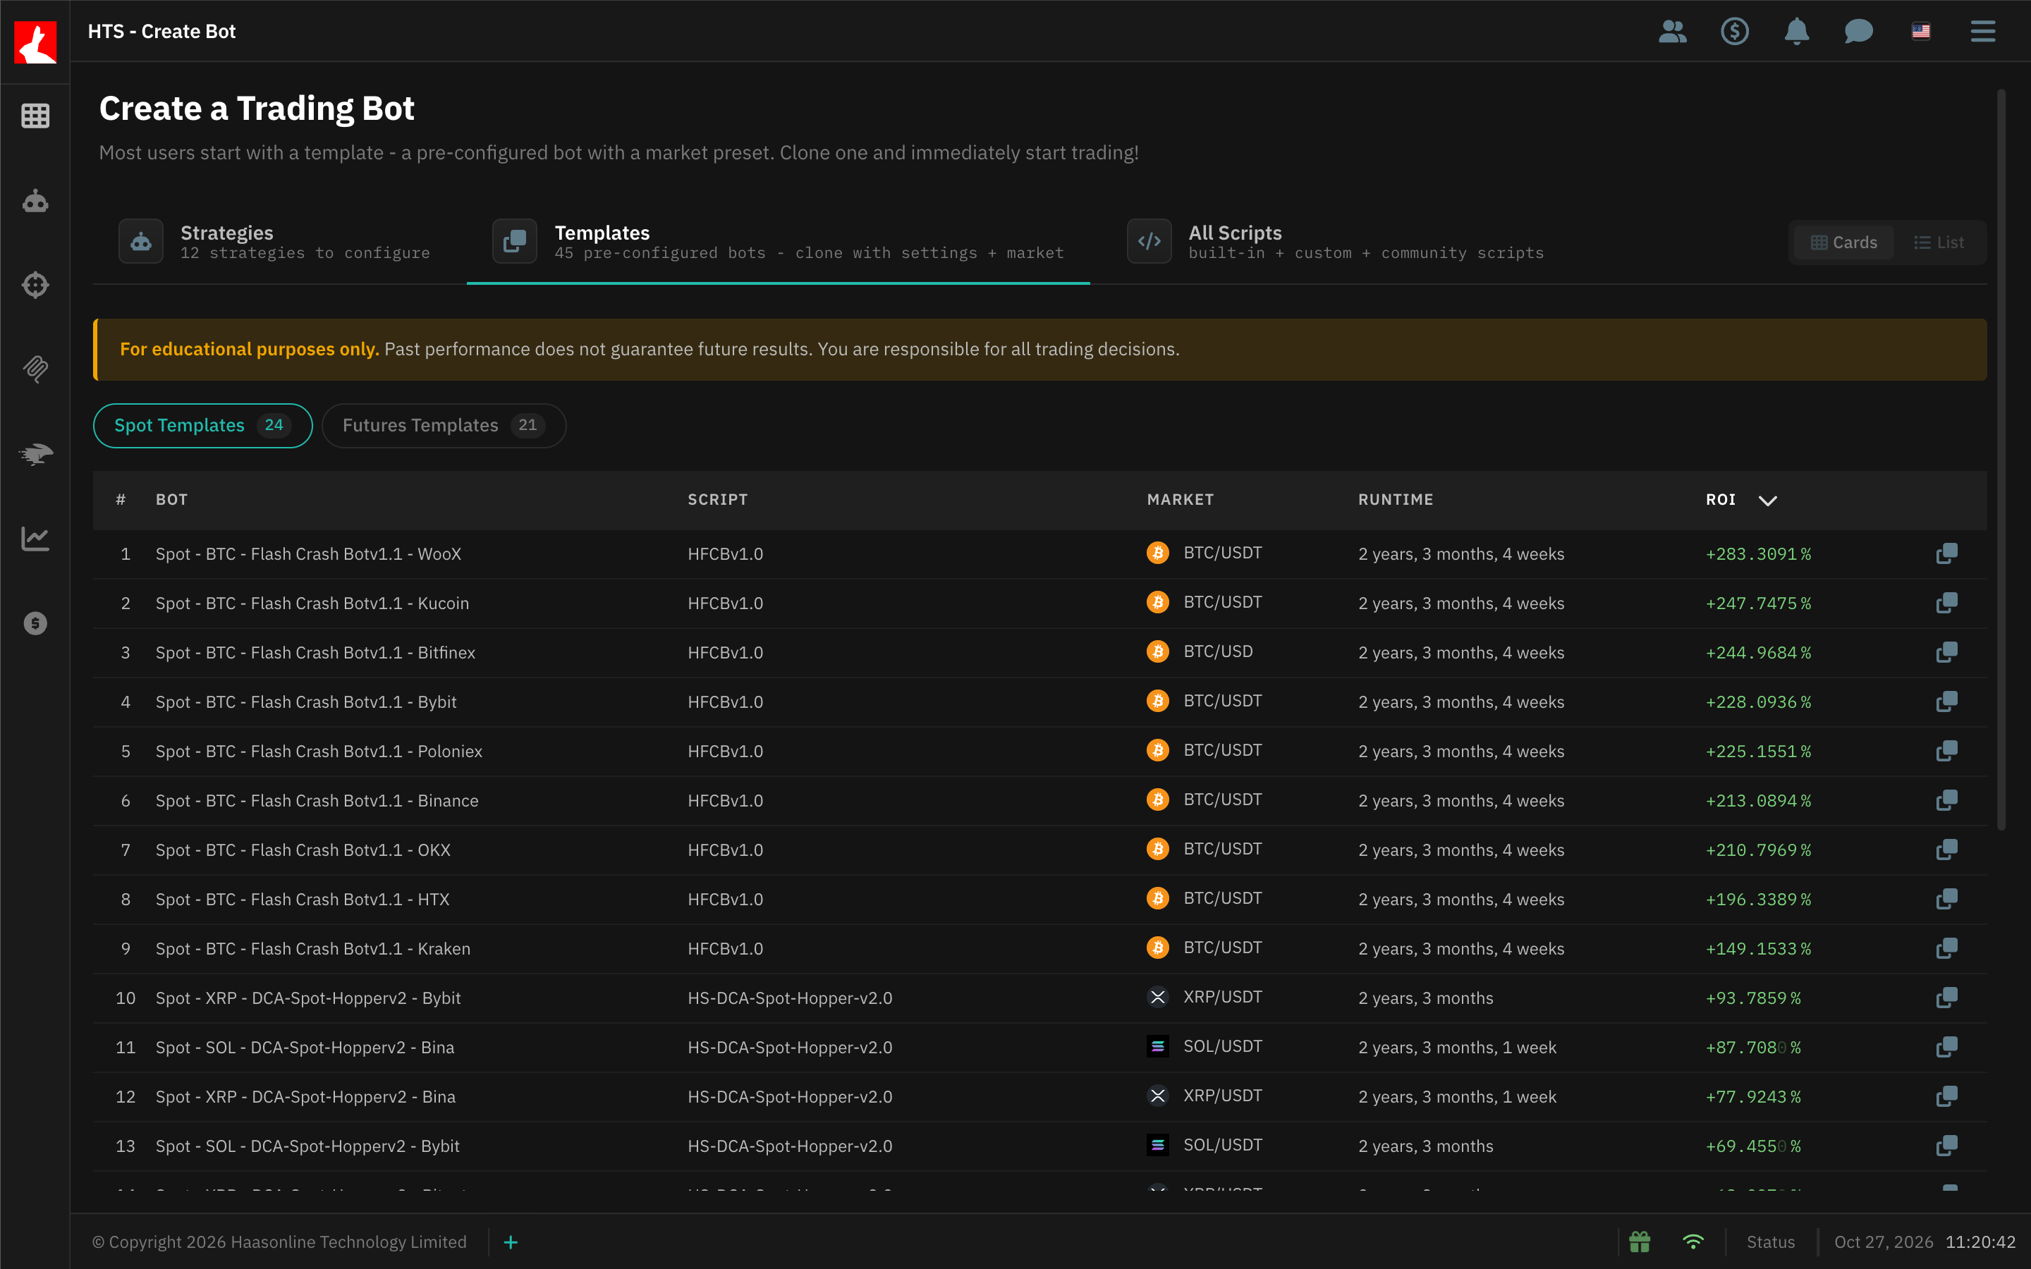This screenshot has height=1269, width=2031.
Task: Sort by ROI using the chevron arrow
Action: [x=1767, y=501]
